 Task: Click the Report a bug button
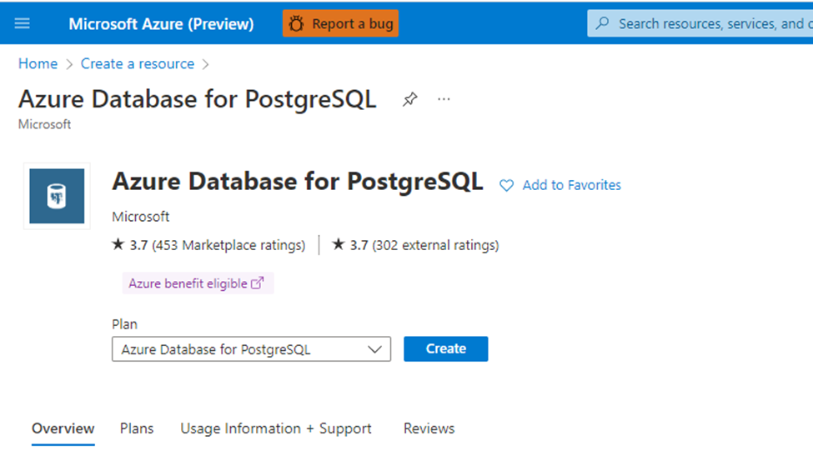click(x=341, y=24)
